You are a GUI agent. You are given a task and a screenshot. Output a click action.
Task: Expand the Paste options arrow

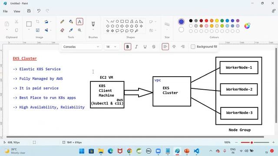[7, 30]
